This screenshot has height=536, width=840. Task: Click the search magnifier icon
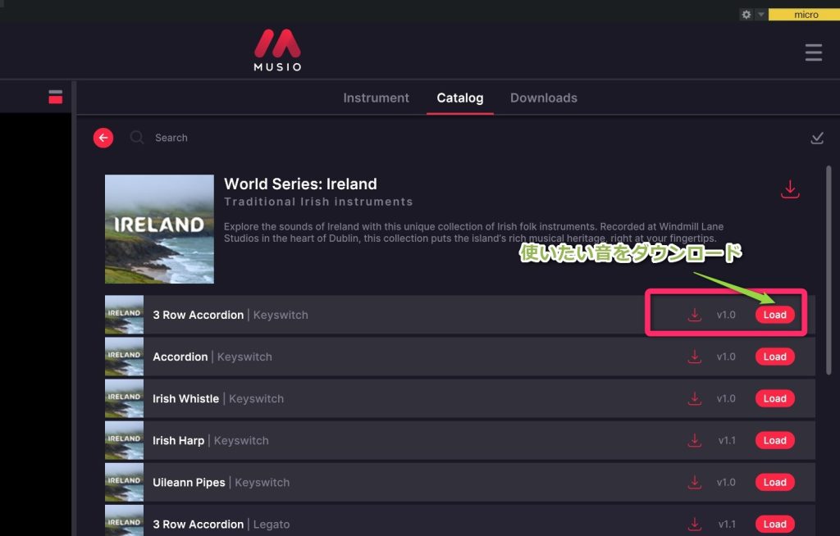[137, 138]
